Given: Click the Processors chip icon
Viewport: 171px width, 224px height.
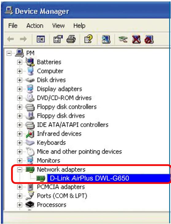Looking at the screenshot, I should [30, 205].
